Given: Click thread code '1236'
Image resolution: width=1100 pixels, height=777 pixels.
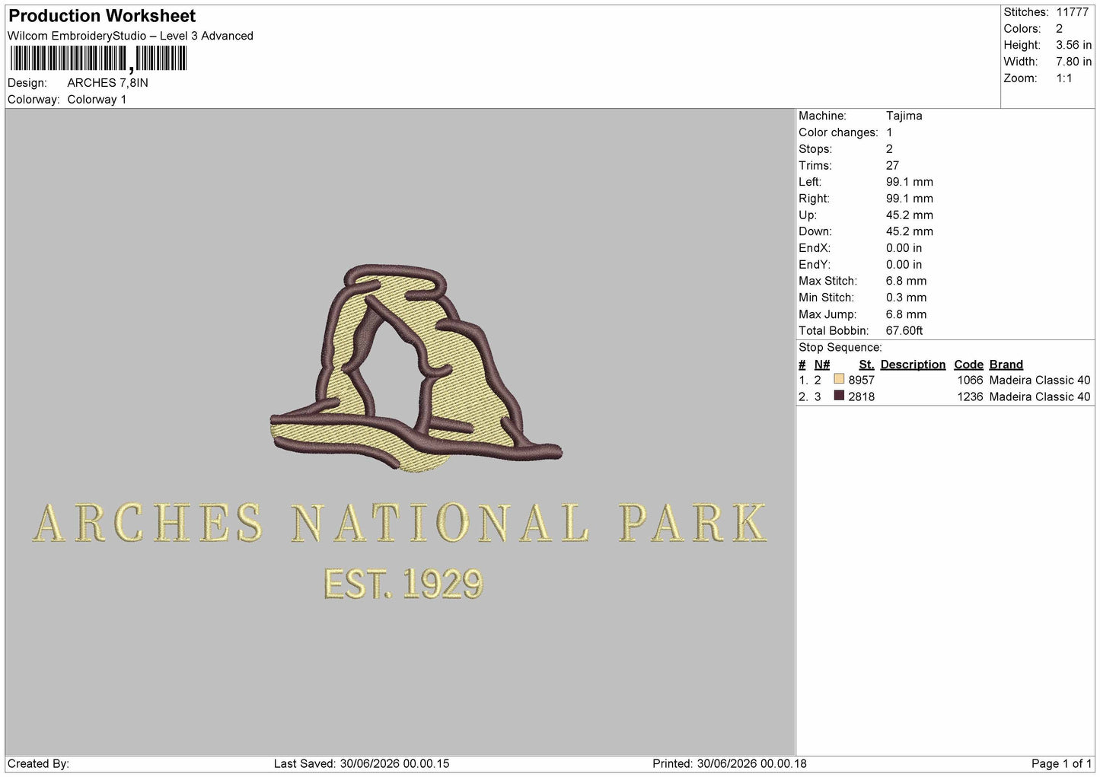Looking at the screenshot, I should tap(970, 397).
